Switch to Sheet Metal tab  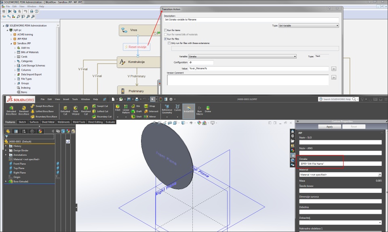click(48, 122)
